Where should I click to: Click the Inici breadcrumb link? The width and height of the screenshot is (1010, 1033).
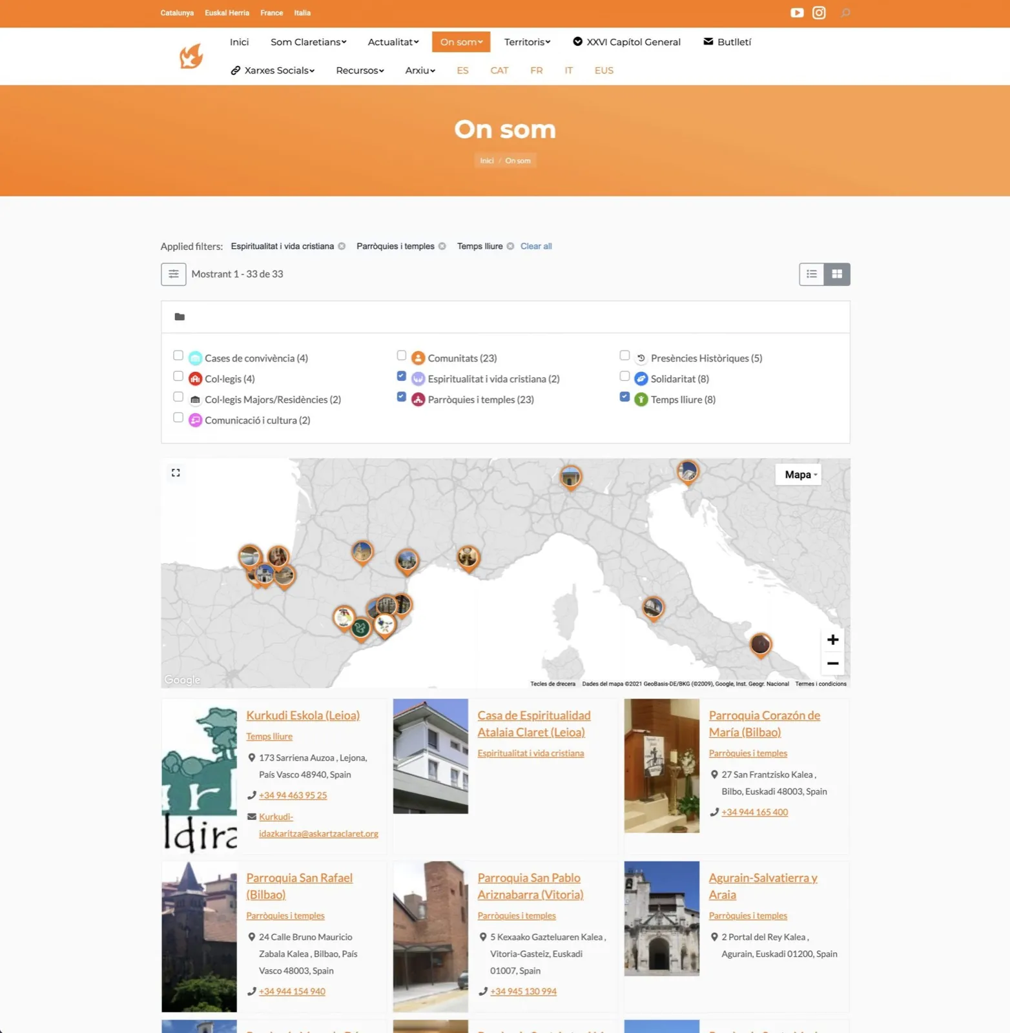(x=487, y=161)
